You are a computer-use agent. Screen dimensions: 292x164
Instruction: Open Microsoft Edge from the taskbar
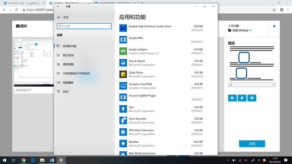[x=33, y=160]
